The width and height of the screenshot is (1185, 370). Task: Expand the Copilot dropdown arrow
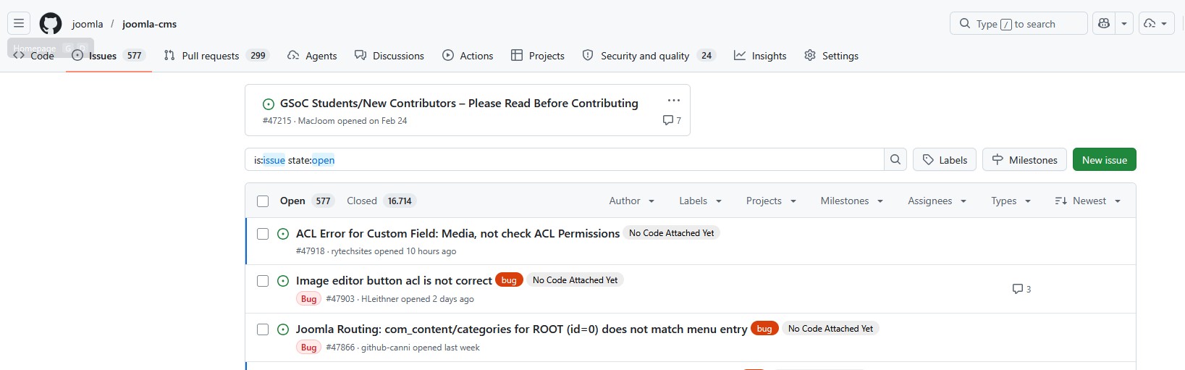coord(1124,23)
